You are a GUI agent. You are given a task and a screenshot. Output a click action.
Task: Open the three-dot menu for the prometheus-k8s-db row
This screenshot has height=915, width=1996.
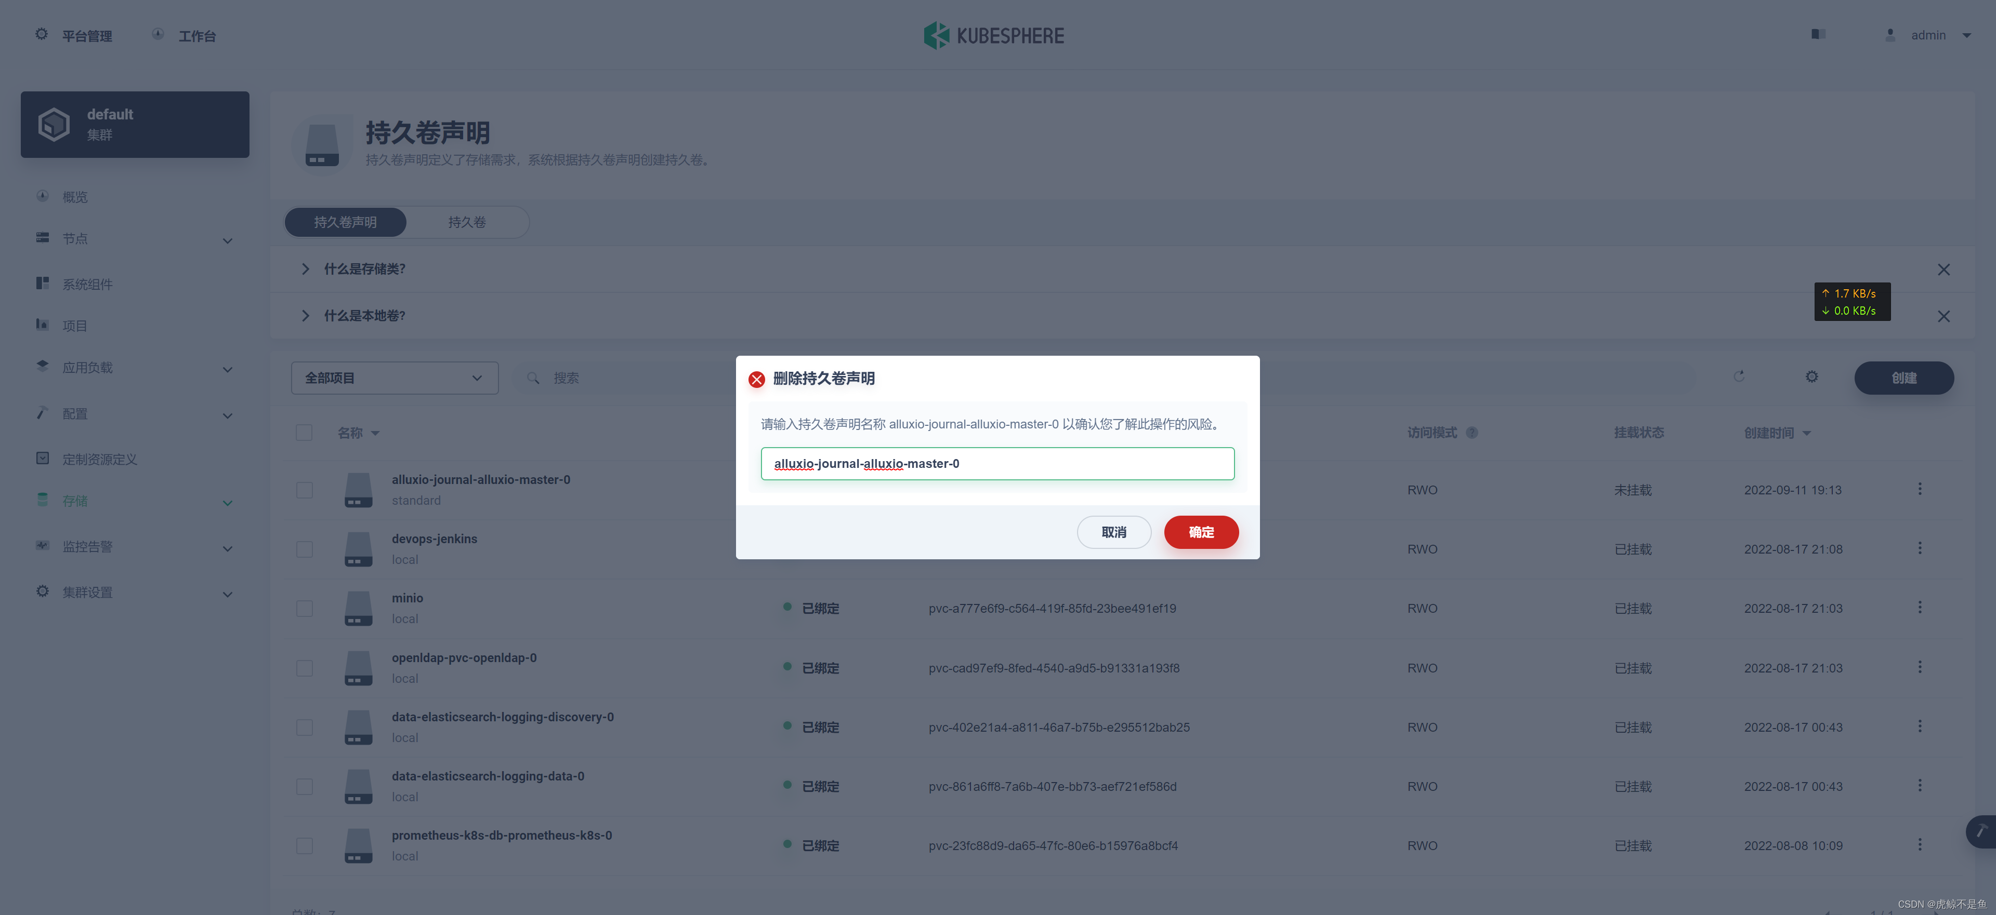pos(1919,844)
